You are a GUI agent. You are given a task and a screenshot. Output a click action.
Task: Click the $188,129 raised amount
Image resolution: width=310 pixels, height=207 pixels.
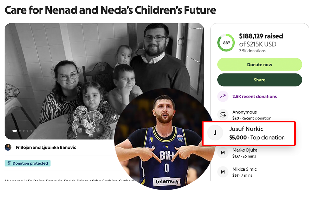261,36
